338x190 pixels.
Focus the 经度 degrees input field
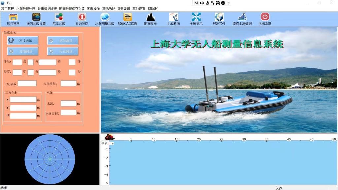pos(17,72)
